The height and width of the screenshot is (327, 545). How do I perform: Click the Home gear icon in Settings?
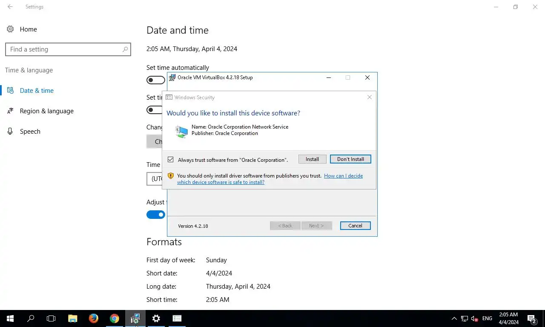pyautogui.click(x=10, y=29)
